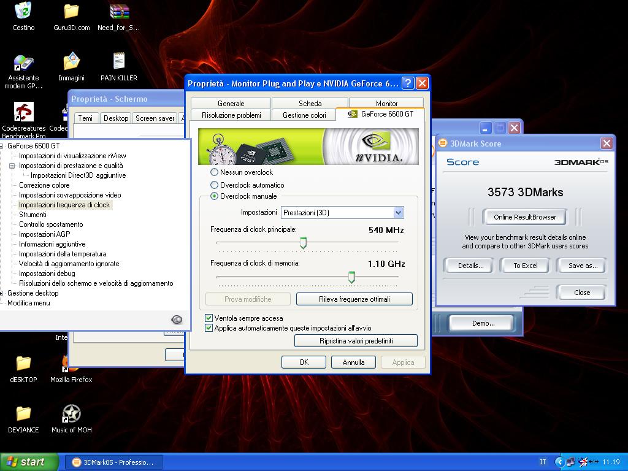Switch to 3DMark05 taskbar button
This screenshot has width=628, height=471.
[x=113, y=462]
